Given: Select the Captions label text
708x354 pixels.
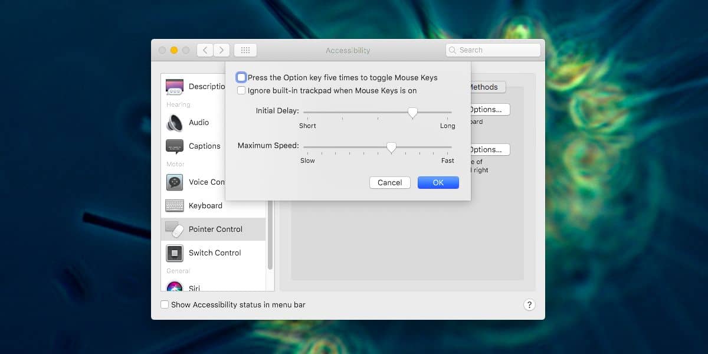Looking at the screenshot, I should pos(205,146).
